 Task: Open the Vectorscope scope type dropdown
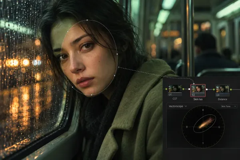(178, 106)
